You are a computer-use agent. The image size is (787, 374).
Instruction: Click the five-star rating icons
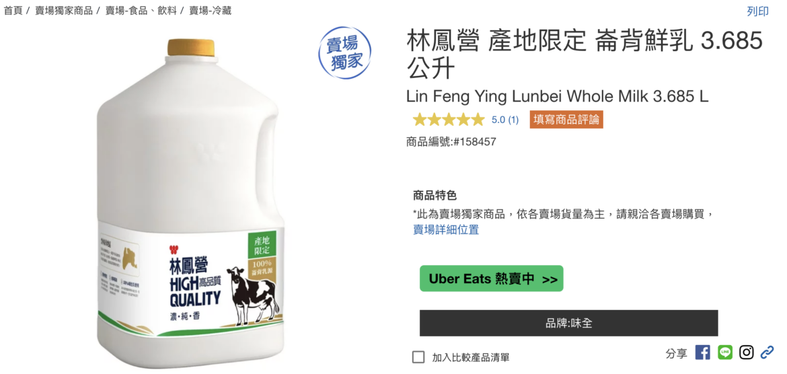[448, 120]
